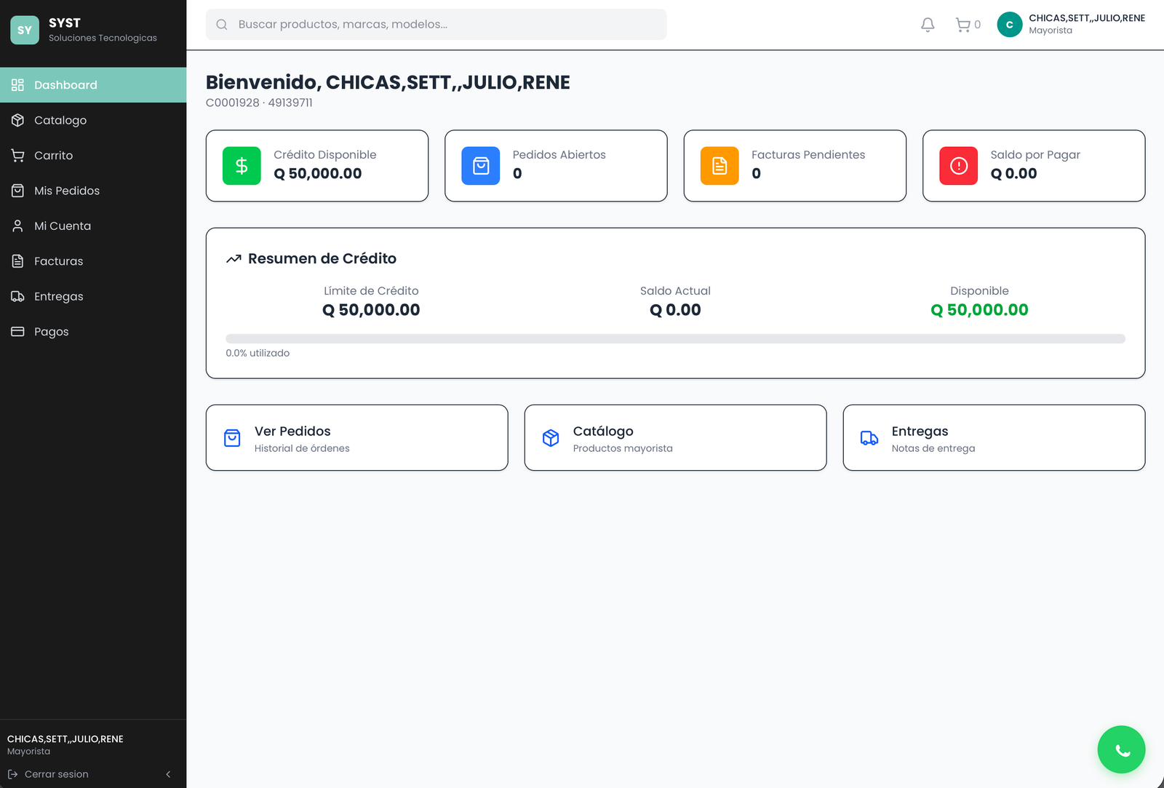This screenshot has height=788, width=1164.
Task: Select the Entregas truck icon
Action: click(x=17, y=296)
